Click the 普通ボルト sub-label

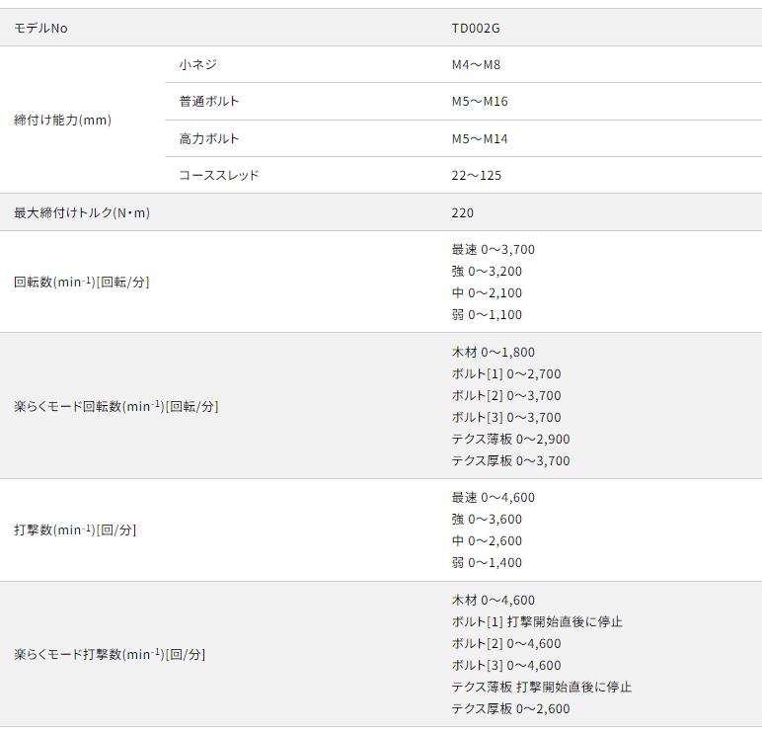[x=209, y=101]
